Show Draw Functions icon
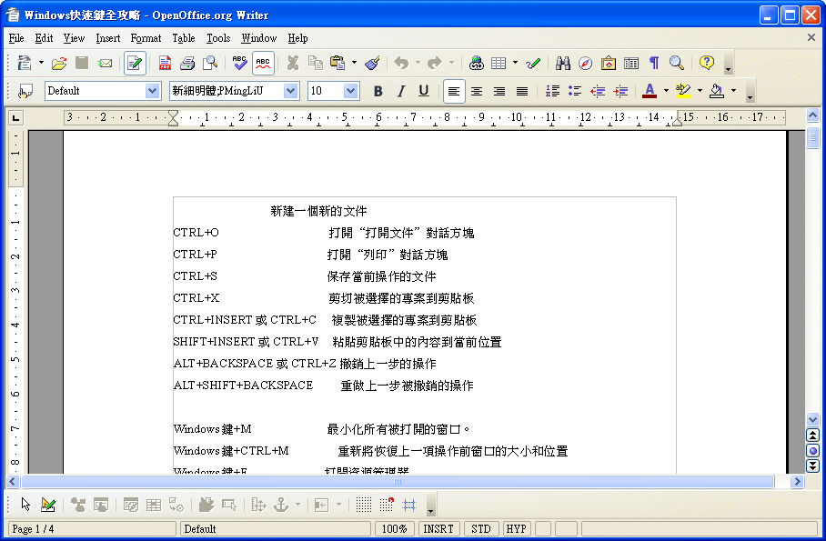Screen dimensions: 826x541 click(x=533, y=64)
